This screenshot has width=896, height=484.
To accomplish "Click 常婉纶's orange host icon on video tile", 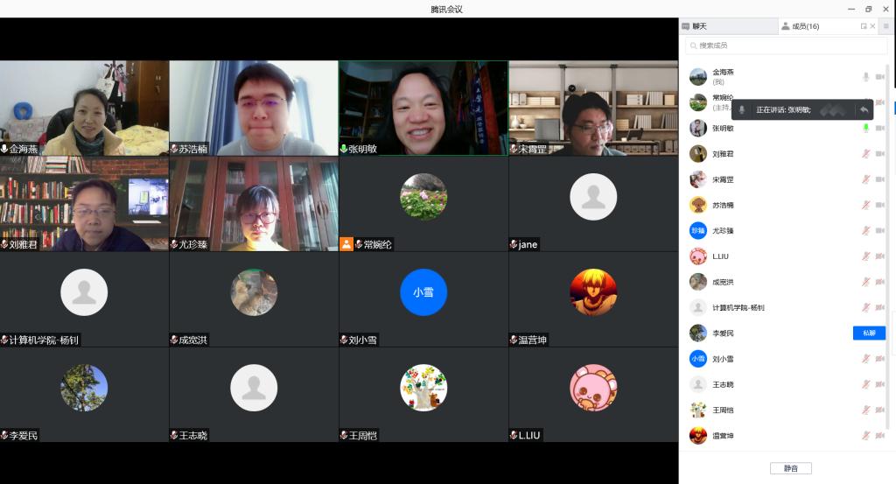I will tap(346, 244).
